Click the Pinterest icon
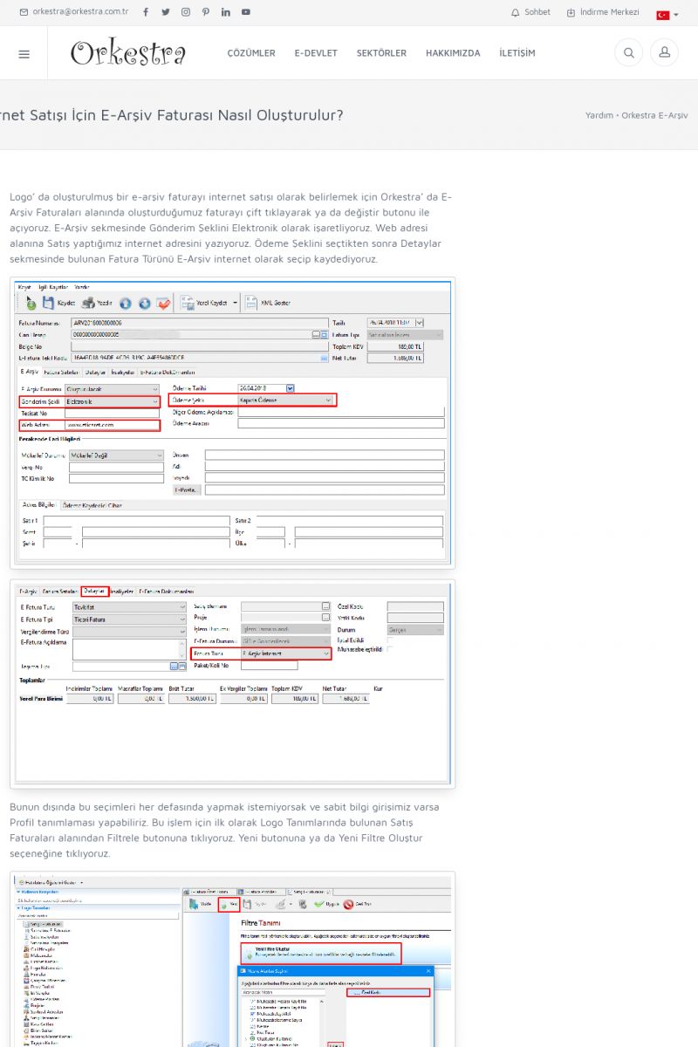Screen dimensions: 698x1047 coord(205,12)
